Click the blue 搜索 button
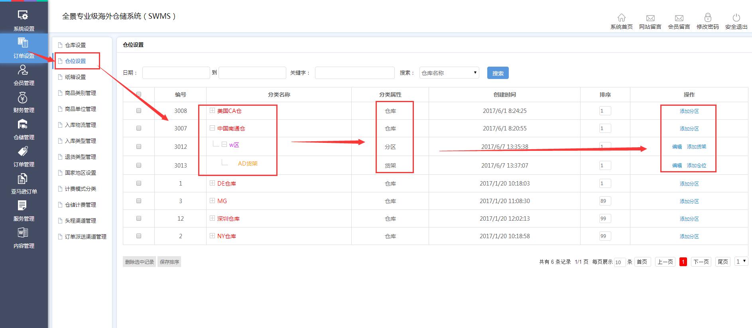Image resolution: width=752 pixels, height=328 pixels. pyautogui.click(x=498, y=73)
